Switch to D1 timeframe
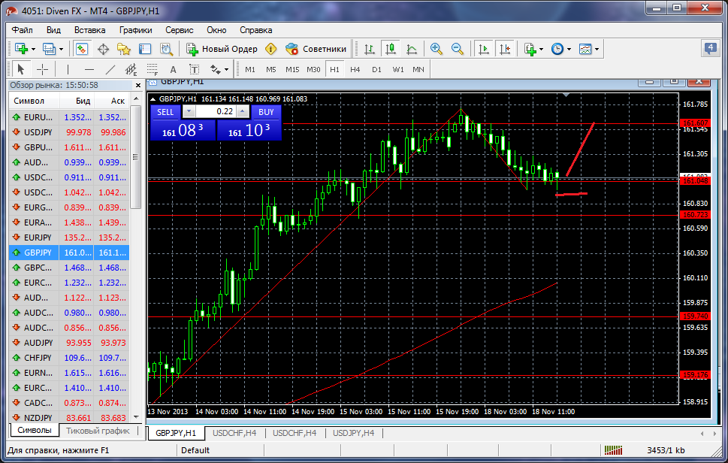This screenshot has width=728, height=463. point(376,69)
